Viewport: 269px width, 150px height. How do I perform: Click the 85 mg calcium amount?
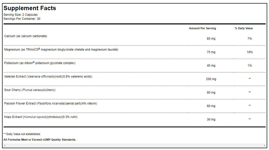[x=211, y=39]
